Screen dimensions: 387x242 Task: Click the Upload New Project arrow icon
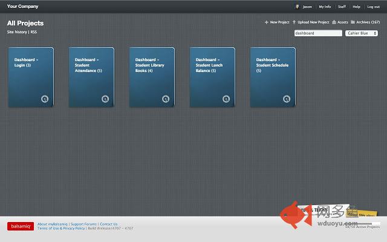(294, 22)
